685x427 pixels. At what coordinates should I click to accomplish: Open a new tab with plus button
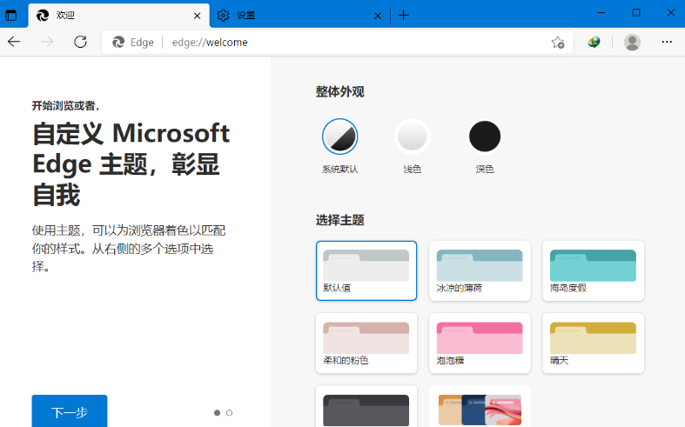[x=404, y=16]
